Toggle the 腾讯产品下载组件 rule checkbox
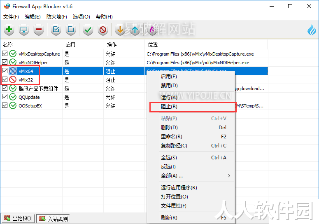319x224 pixels. tap(5, 88)
